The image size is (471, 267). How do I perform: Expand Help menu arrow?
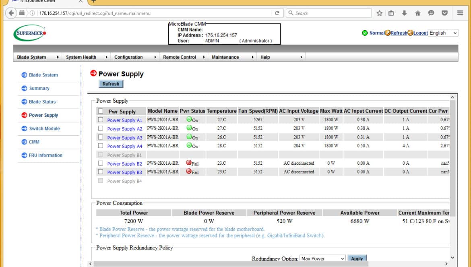coord(301,57)
